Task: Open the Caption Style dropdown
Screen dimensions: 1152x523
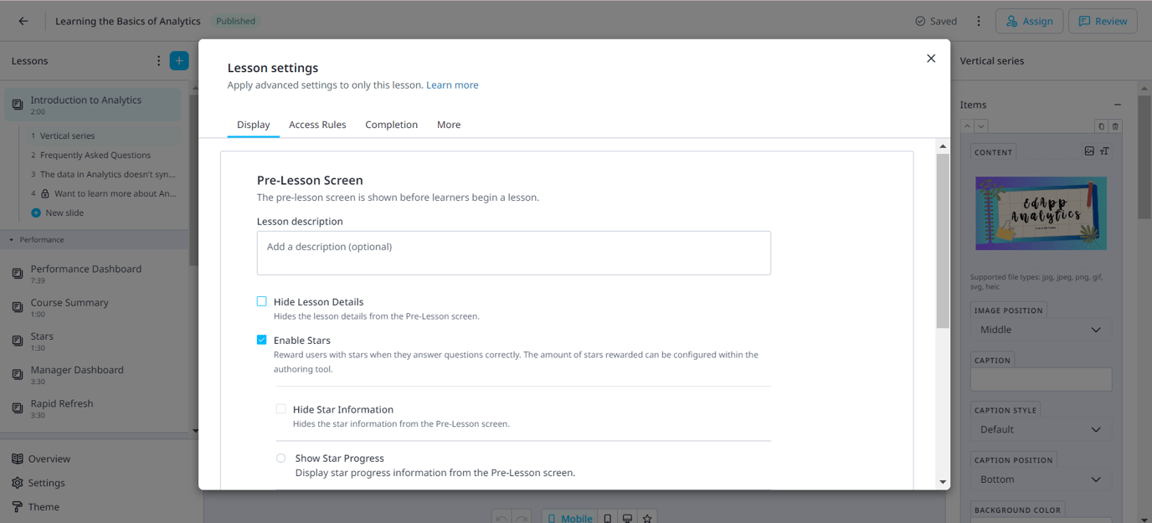Action: coord(1041,429)
